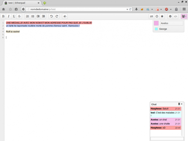Open the import/export arrows icon

point(151,16)
